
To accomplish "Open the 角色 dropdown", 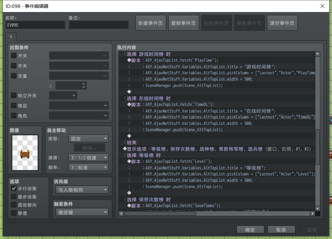I will (x=79, y=116).
